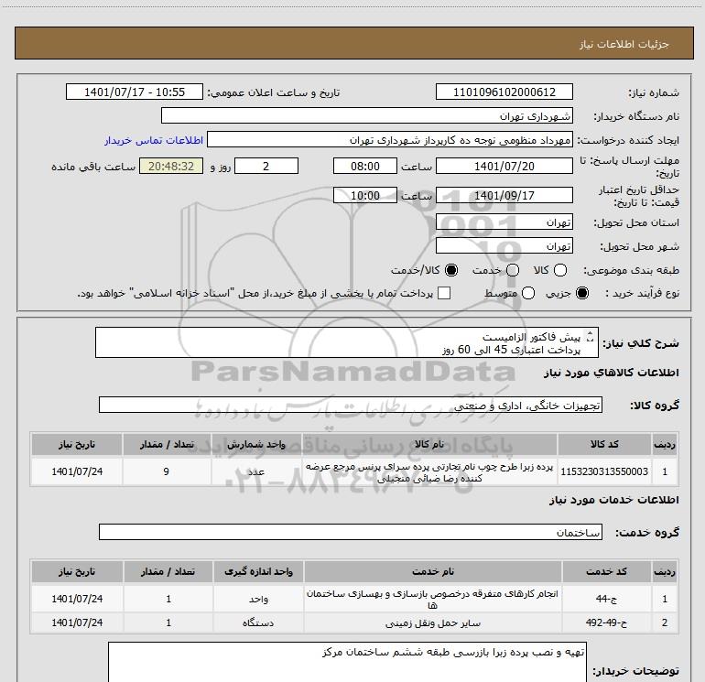The height and width of the screenshot is (682, 705).
Task: Click the response deadline time 08:00
Action: 365,166
